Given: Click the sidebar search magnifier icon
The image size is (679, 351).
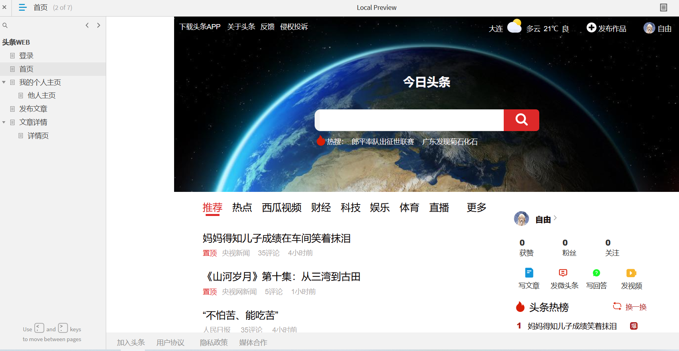Looking at the screenshot, I should 5,25.
